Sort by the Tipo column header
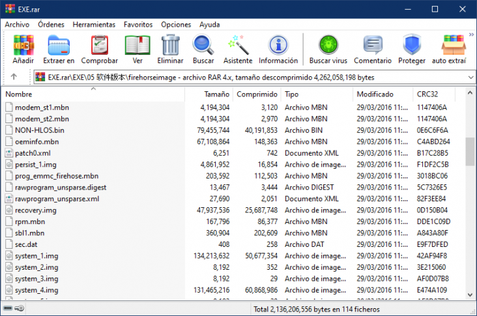Image resolution: width=477 pixels, height=316 pixels. click(317, 94)
